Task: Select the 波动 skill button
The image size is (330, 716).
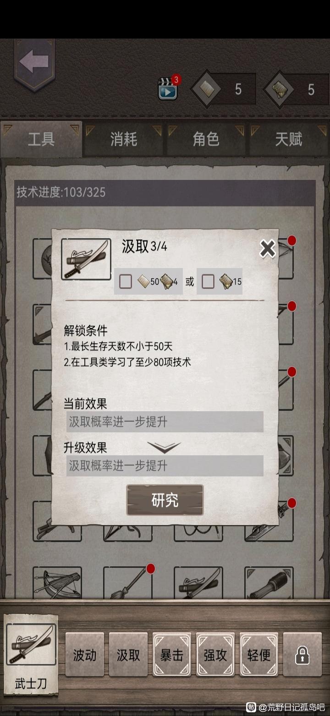Action: (x=85, y=655)
